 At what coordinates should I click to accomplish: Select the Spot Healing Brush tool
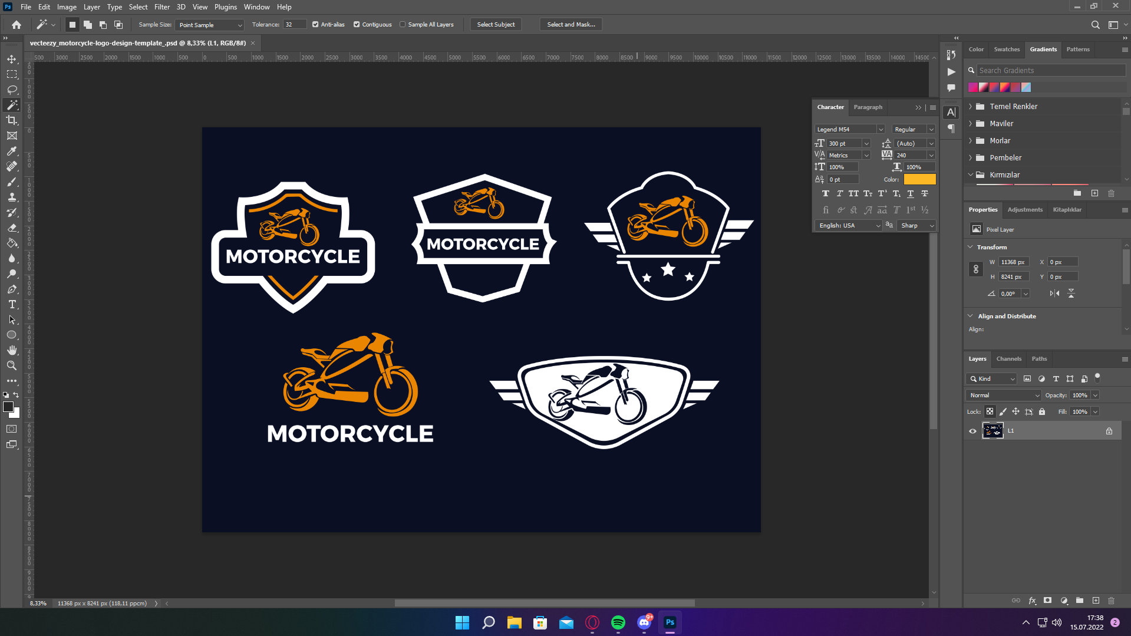[x=12, y=166]
